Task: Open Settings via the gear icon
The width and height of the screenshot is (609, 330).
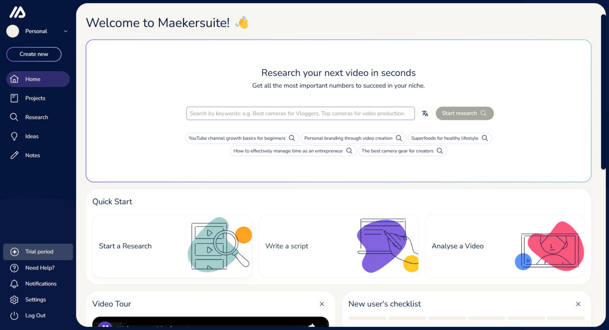Action: 14,300
